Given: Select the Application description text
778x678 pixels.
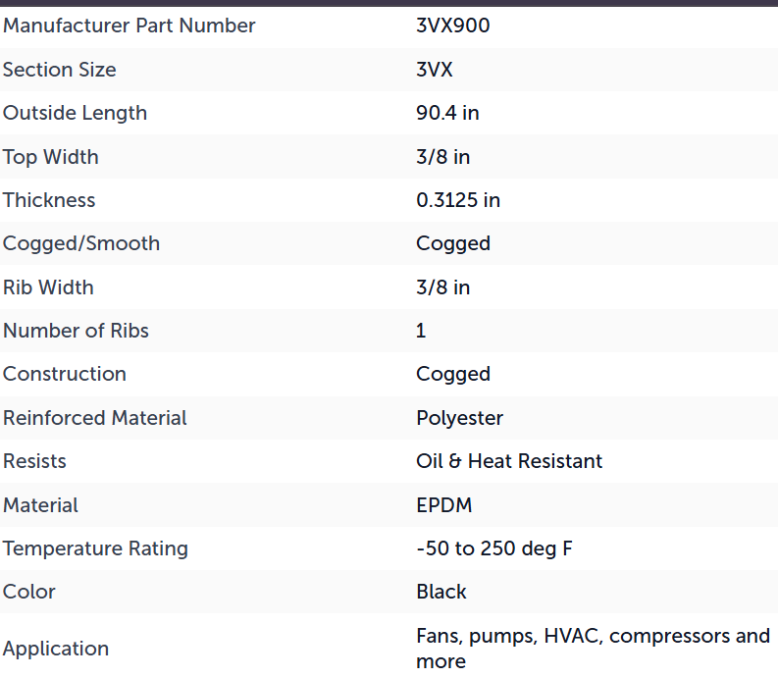Looking at the screenshot, I should click(593, 649).
